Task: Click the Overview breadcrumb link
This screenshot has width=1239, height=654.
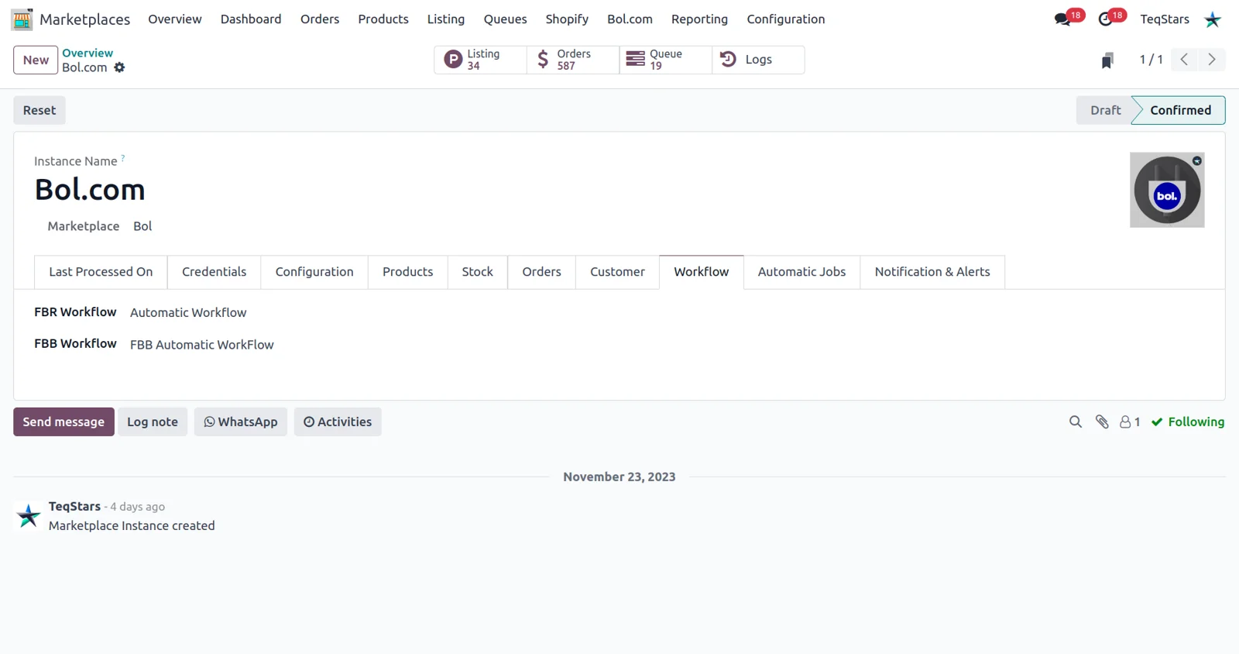Action: tap(88, 53)
